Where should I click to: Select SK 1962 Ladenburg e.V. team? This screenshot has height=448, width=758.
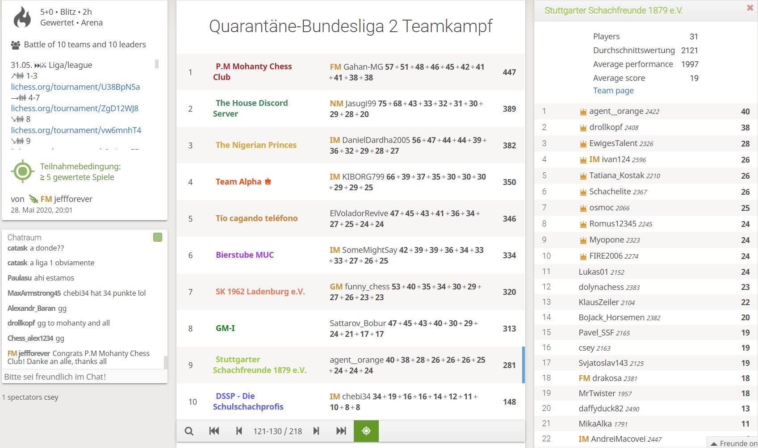260,291
